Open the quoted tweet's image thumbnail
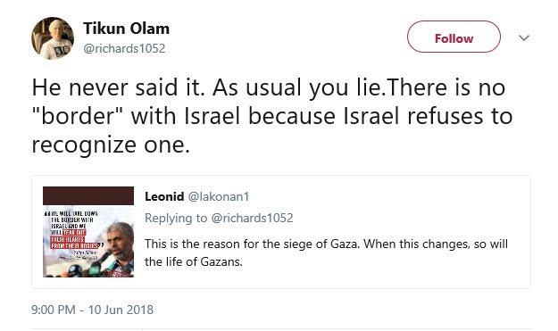 [88, 232]
